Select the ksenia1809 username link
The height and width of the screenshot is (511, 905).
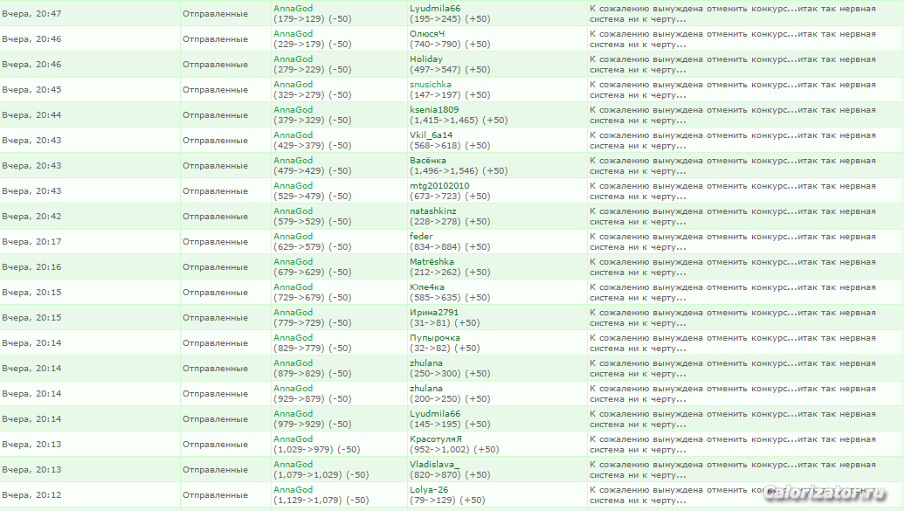(434, 110)
